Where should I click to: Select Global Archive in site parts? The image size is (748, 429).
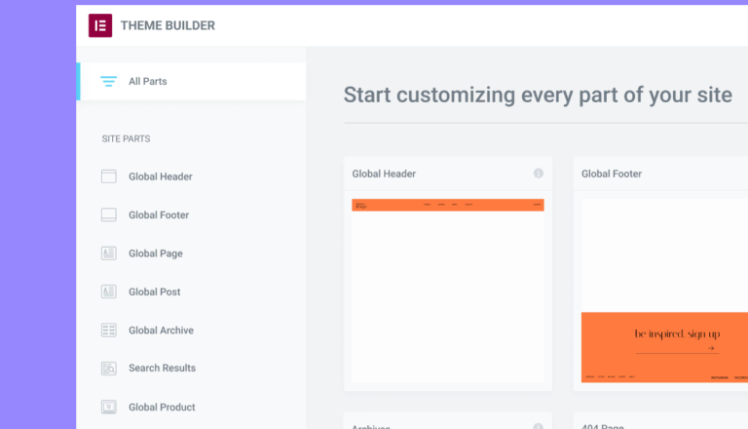pyautogui.click(x=162, y=331)
